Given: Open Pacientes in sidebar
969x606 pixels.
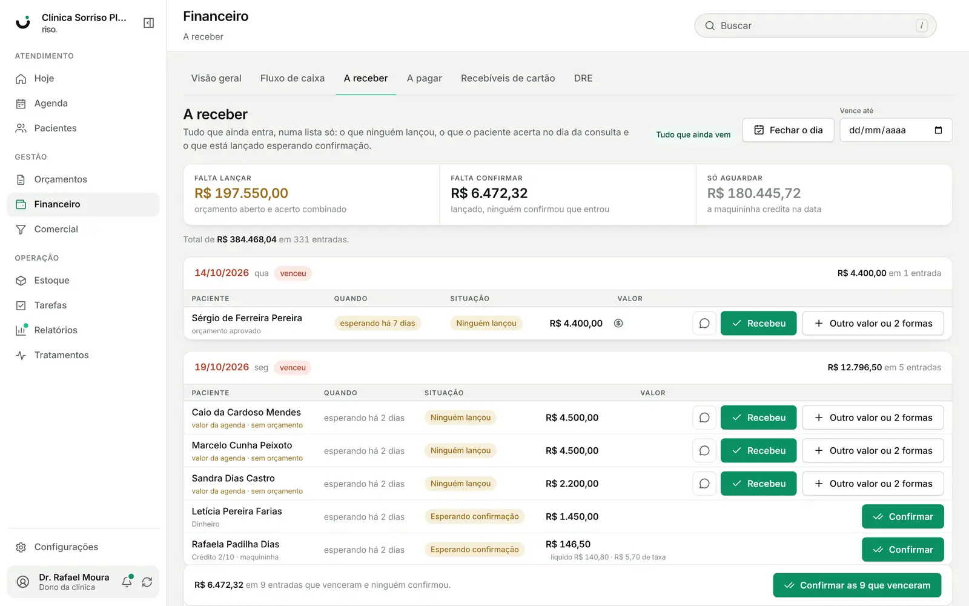Looking at the screenshot, I should tap(83, 128).
